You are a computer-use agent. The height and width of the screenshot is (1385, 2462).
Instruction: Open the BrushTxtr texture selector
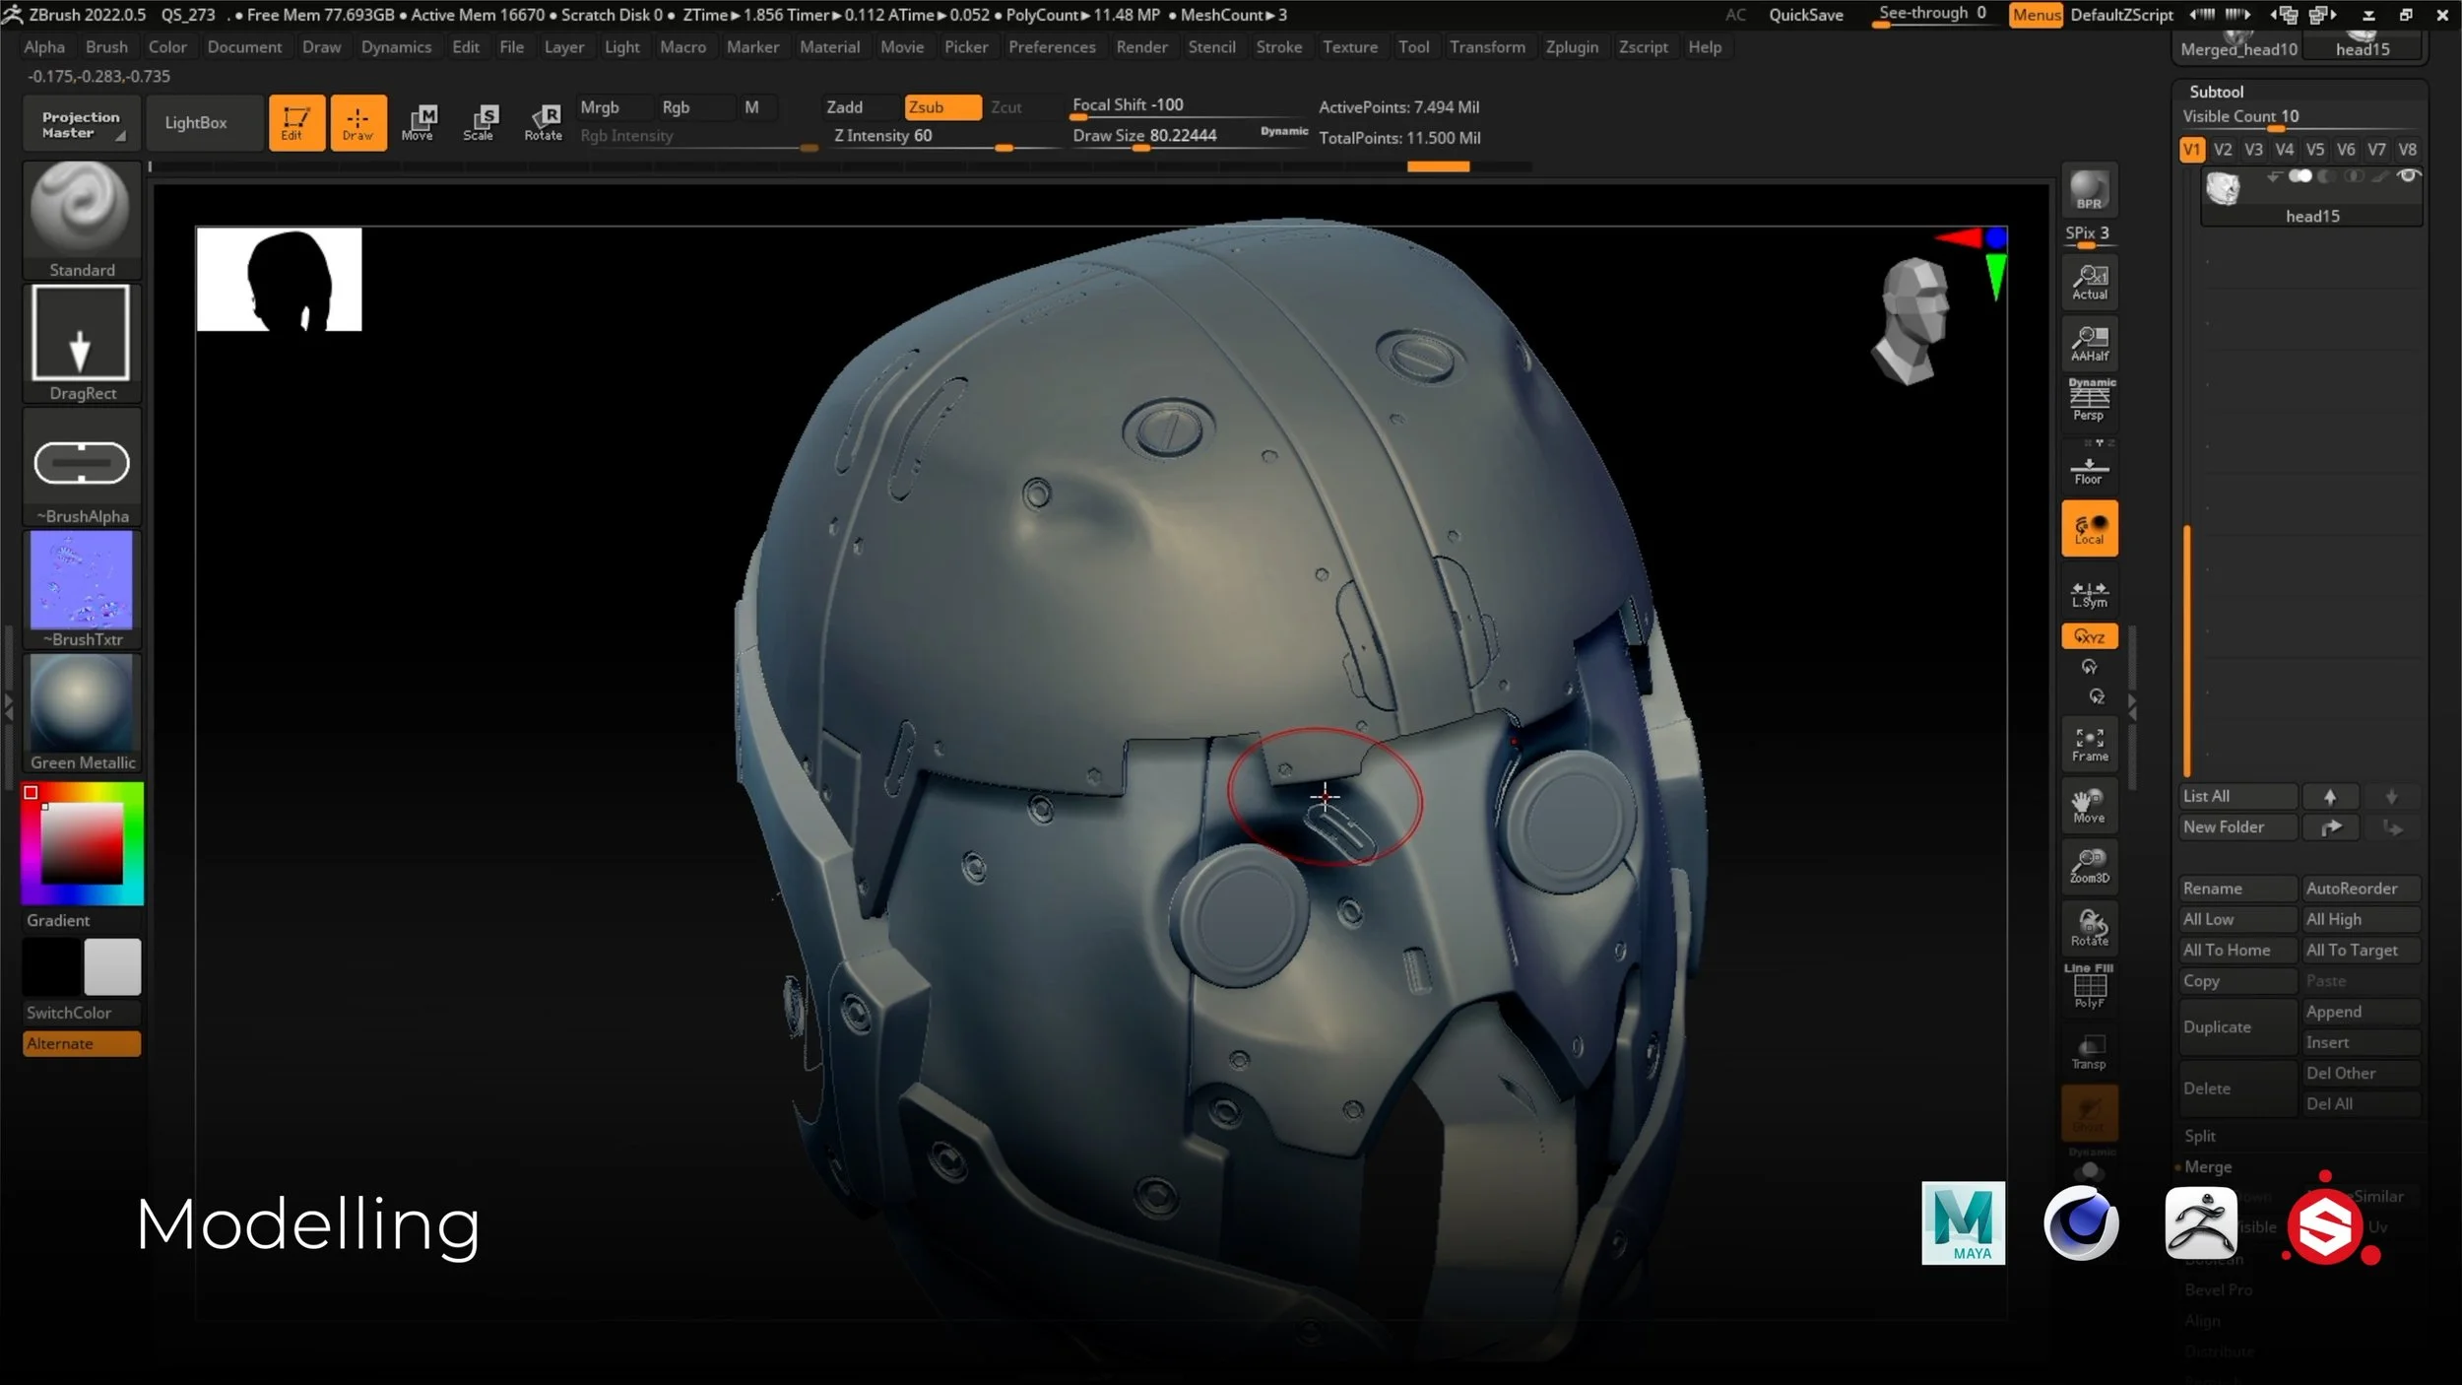(x=81, y=589)
